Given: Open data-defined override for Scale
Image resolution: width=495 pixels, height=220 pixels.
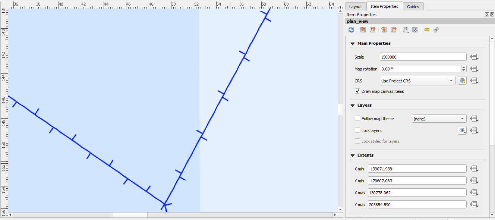Looking at the screenshot, I should pyautogui.click(x=474, y=56).
